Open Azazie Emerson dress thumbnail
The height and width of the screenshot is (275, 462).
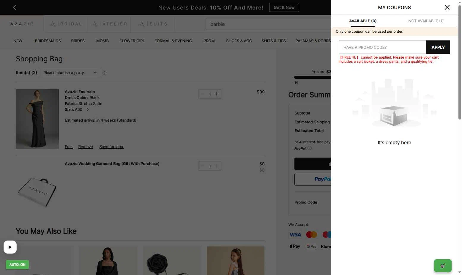(37, 119)
